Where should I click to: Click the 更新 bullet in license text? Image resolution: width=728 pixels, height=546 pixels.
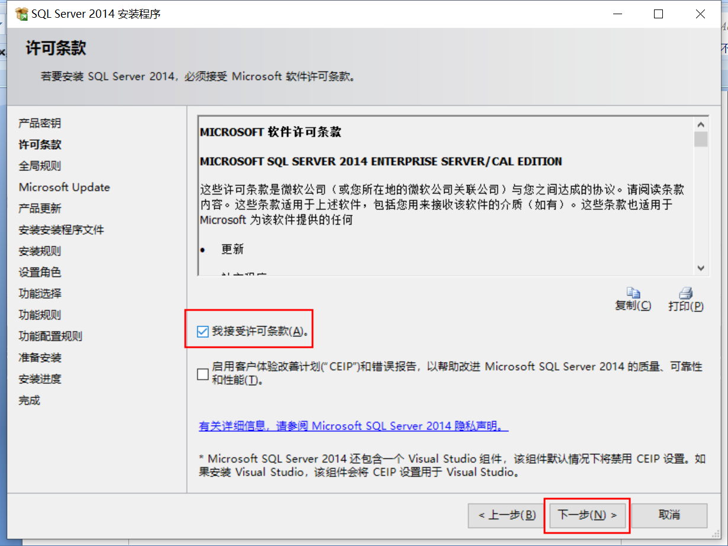click(233, 249)
